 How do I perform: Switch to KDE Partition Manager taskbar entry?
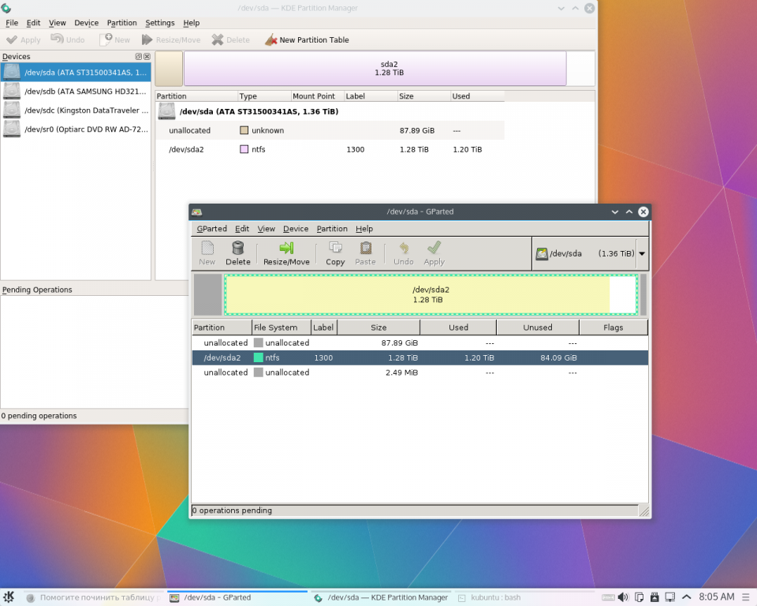[x=382, y=598]
